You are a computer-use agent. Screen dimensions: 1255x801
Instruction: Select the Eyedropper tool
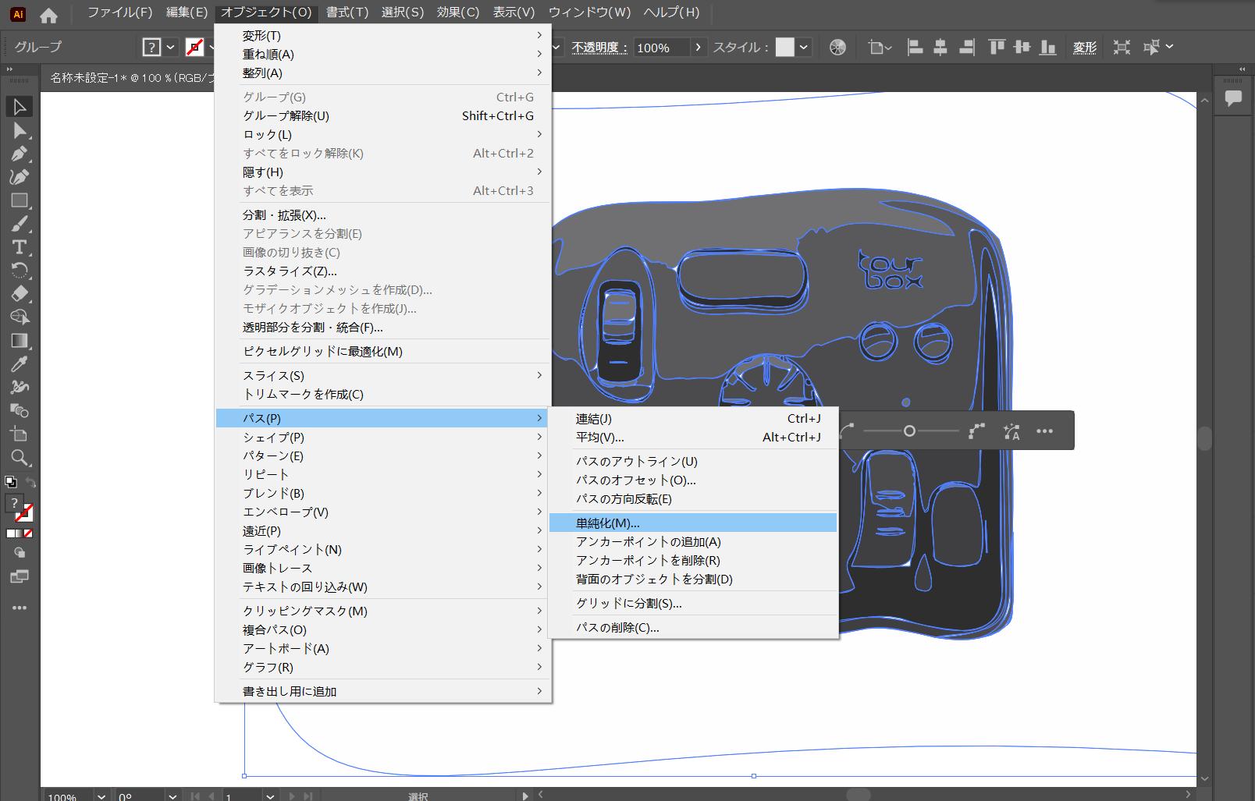pos(20,364)
